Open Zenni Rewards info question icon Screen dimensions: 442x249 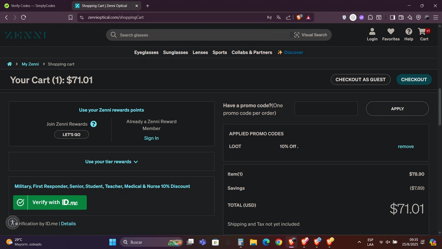coord(93,124)
